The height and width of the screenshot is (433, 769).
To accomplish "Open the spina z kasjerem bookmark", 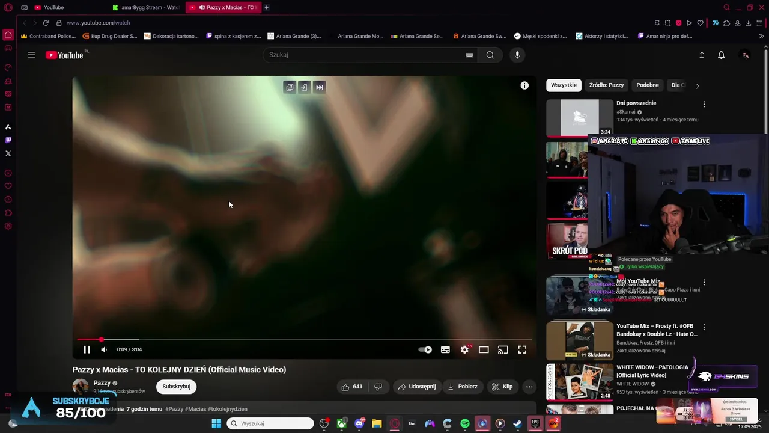I will coord(233,36).
